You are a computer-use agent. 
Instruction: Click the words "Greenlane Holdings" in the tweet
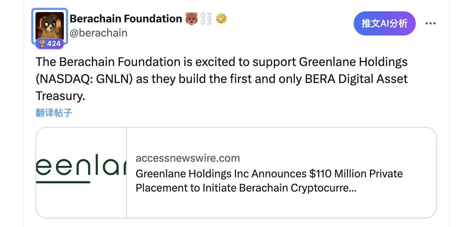point(353,62)
